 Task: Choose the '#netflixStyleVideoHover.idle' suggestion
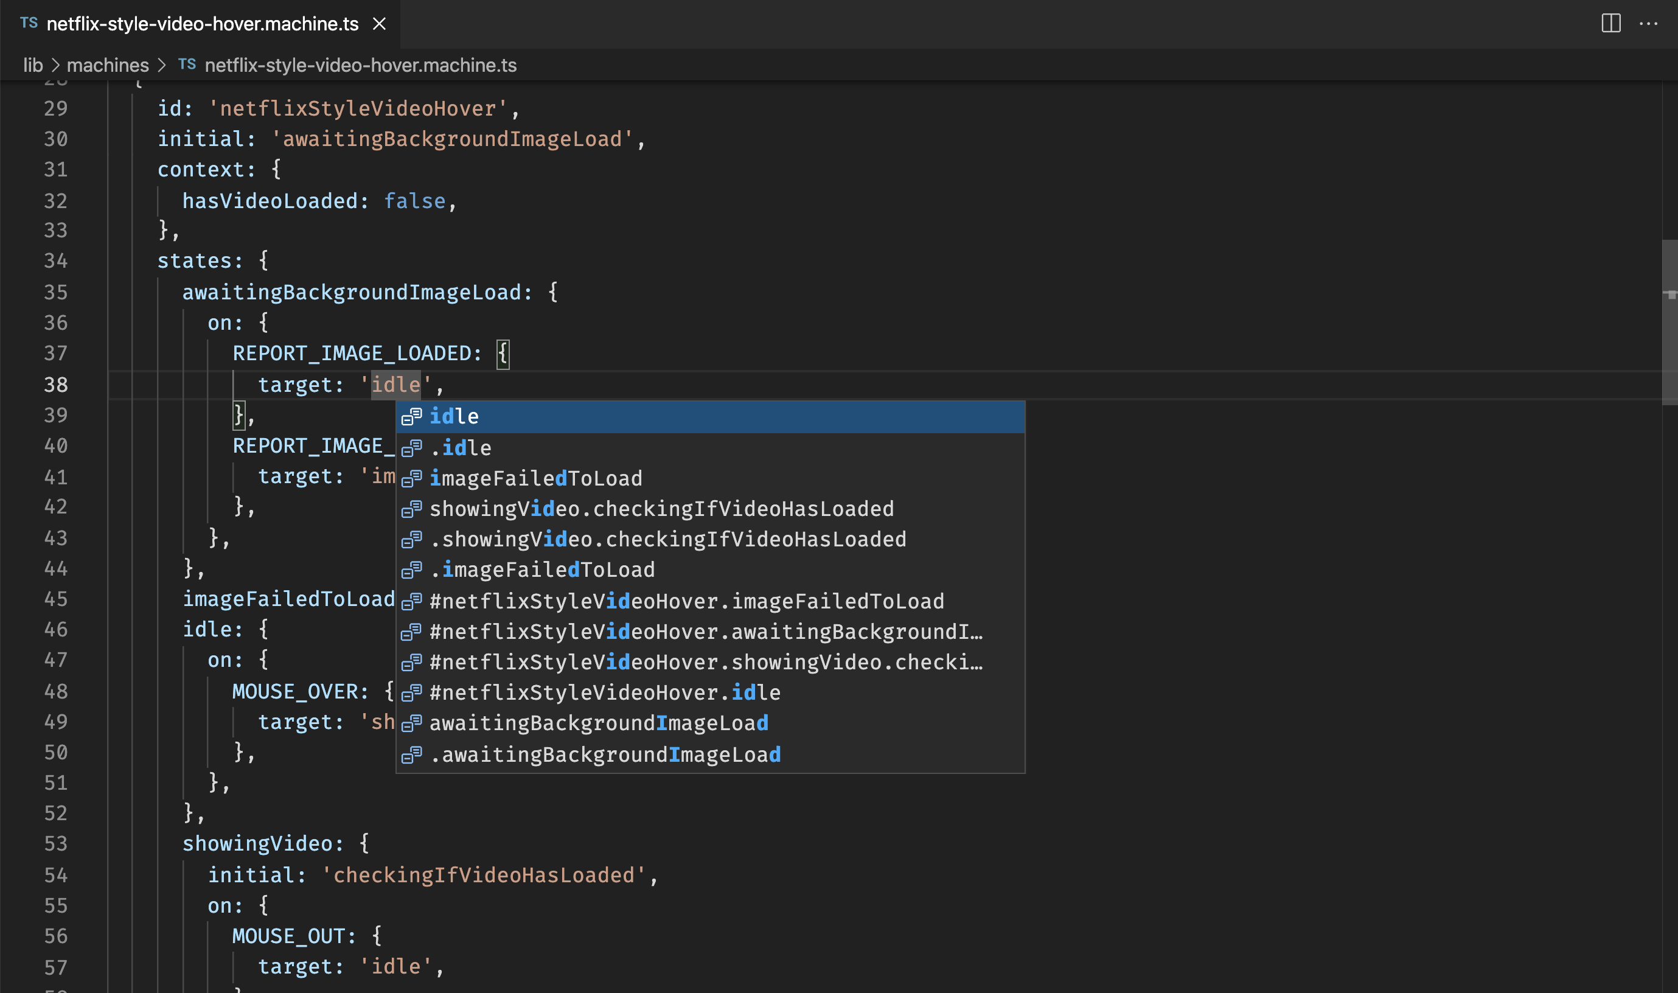(605, 692)
